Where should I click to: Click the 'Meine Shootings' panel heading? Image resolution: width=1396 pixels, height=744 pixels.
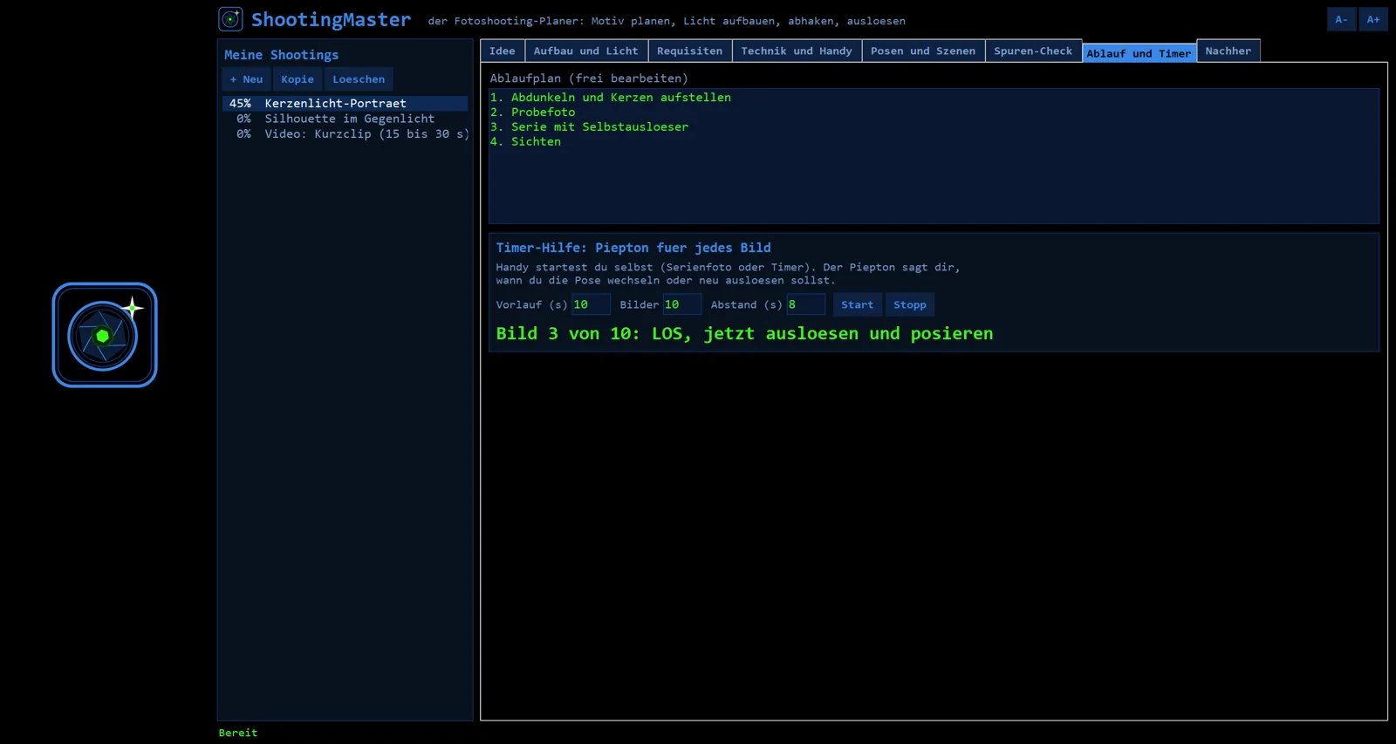[281, 55]
